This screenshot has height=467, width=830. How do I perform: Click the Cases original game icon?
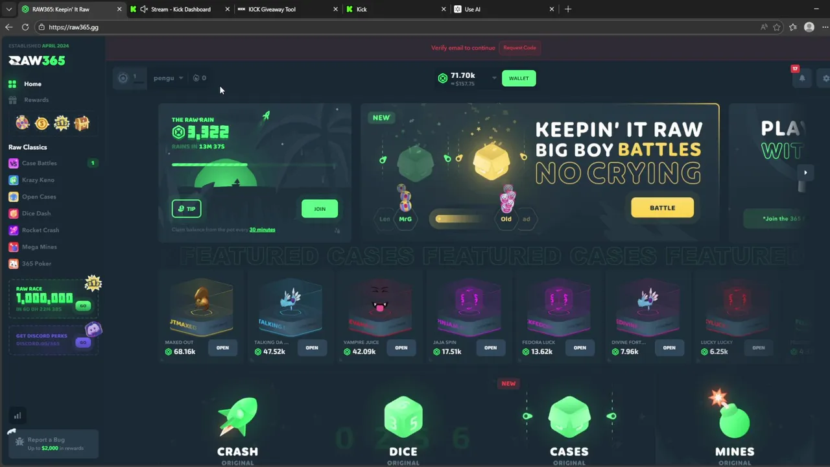coord(569,416)
